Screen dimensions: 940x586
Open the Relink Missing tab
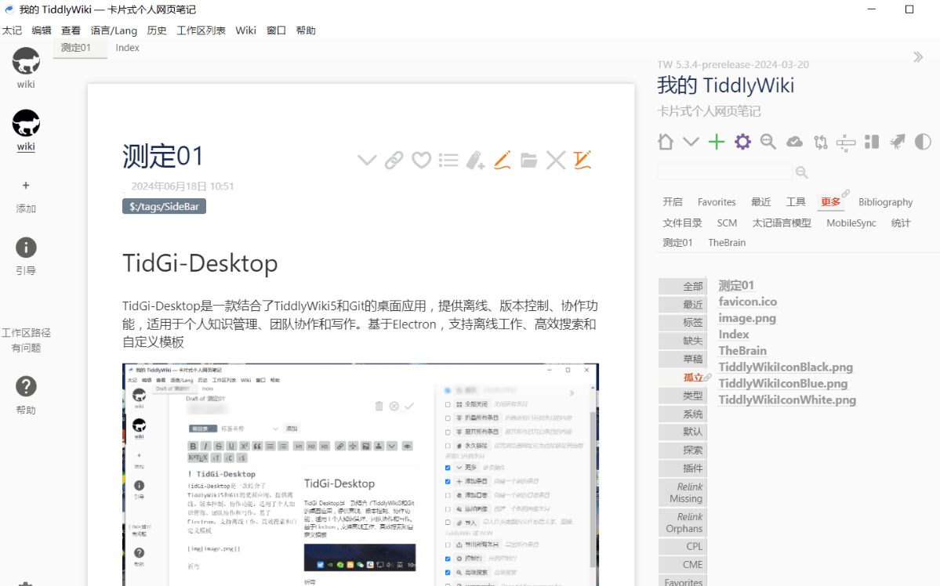pos(683,493)
